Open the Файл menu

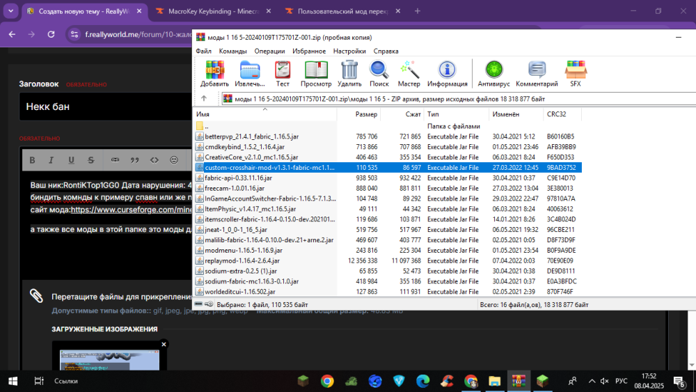click(203, 51)
